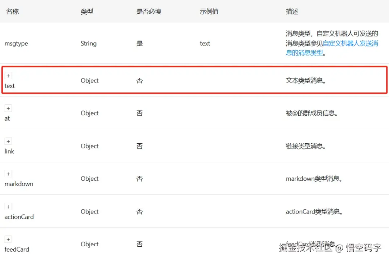389x260 pixels.
Task: Click the 是否必填 column header
Action: click(149, 12)
